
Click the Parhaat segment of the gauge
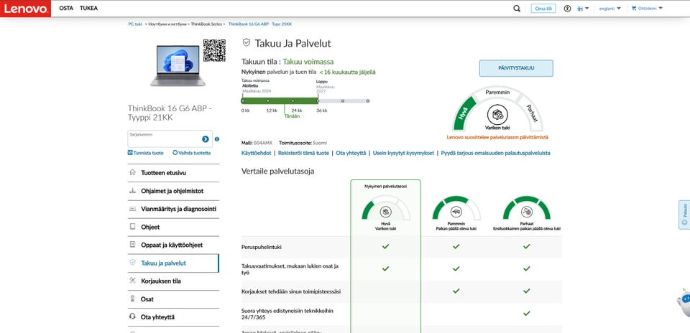(531, 113)
